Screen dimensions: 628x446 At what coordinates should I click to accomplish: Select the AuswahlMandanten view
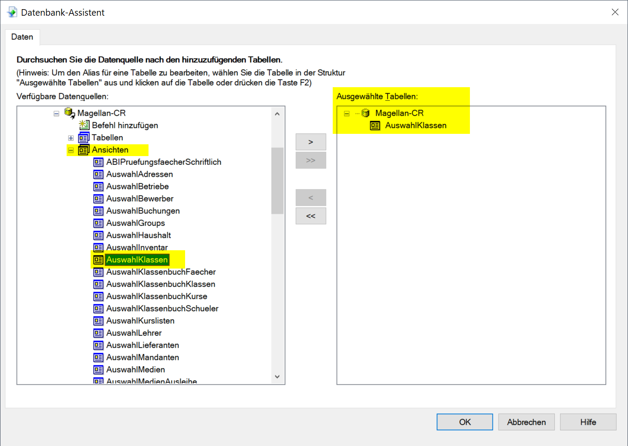[x=142, y=357]
